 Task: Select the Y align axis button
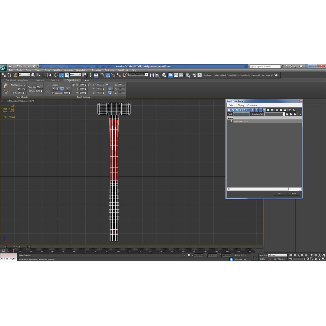(58, 89)
